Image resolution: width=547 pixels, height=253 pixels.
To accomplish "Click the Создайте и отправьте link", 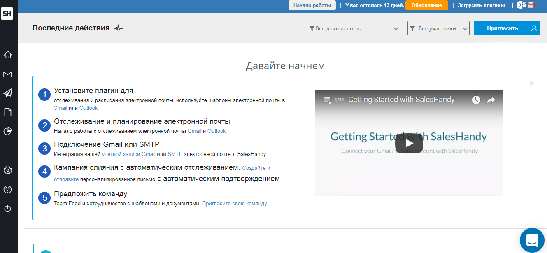I will (162, 174).
